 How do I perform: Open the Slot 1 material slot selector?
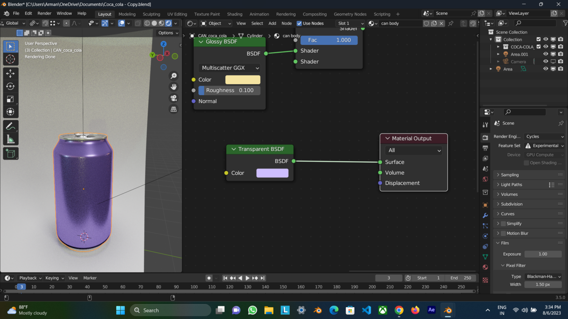coord(349,23)
